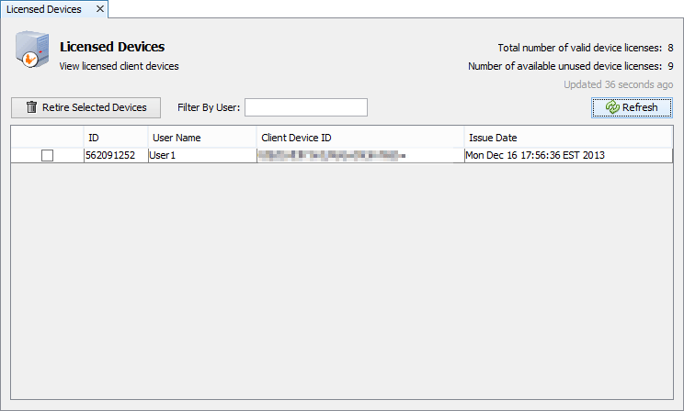
Task: Sort by the Client Device ID column header
Action: (x=359, y=138)
